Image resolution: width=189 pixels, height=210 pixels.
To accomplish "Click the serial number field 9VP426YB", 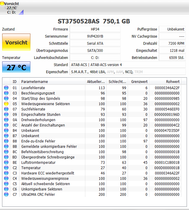I will (x=95, y=36).
